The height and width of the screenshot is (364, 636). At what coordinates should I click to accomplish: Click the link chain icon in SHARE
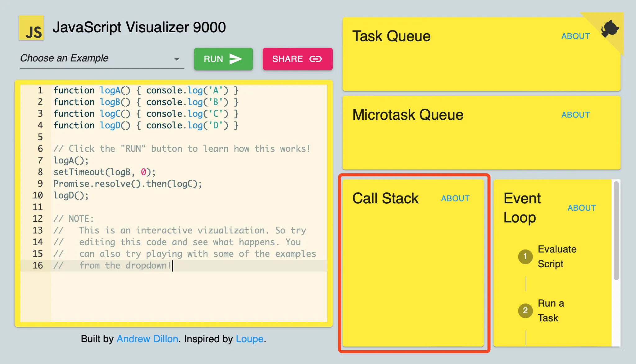pyautogui.click(x=316, y=59)
